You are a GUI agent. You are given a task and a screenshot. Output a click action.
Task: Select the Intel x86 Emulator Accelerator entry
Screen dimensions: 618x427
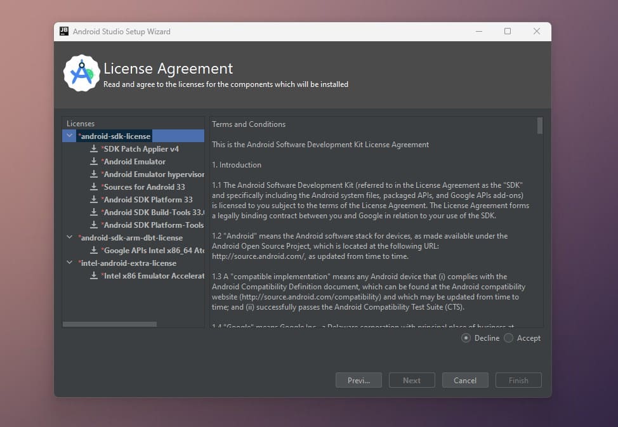point(152,275)
